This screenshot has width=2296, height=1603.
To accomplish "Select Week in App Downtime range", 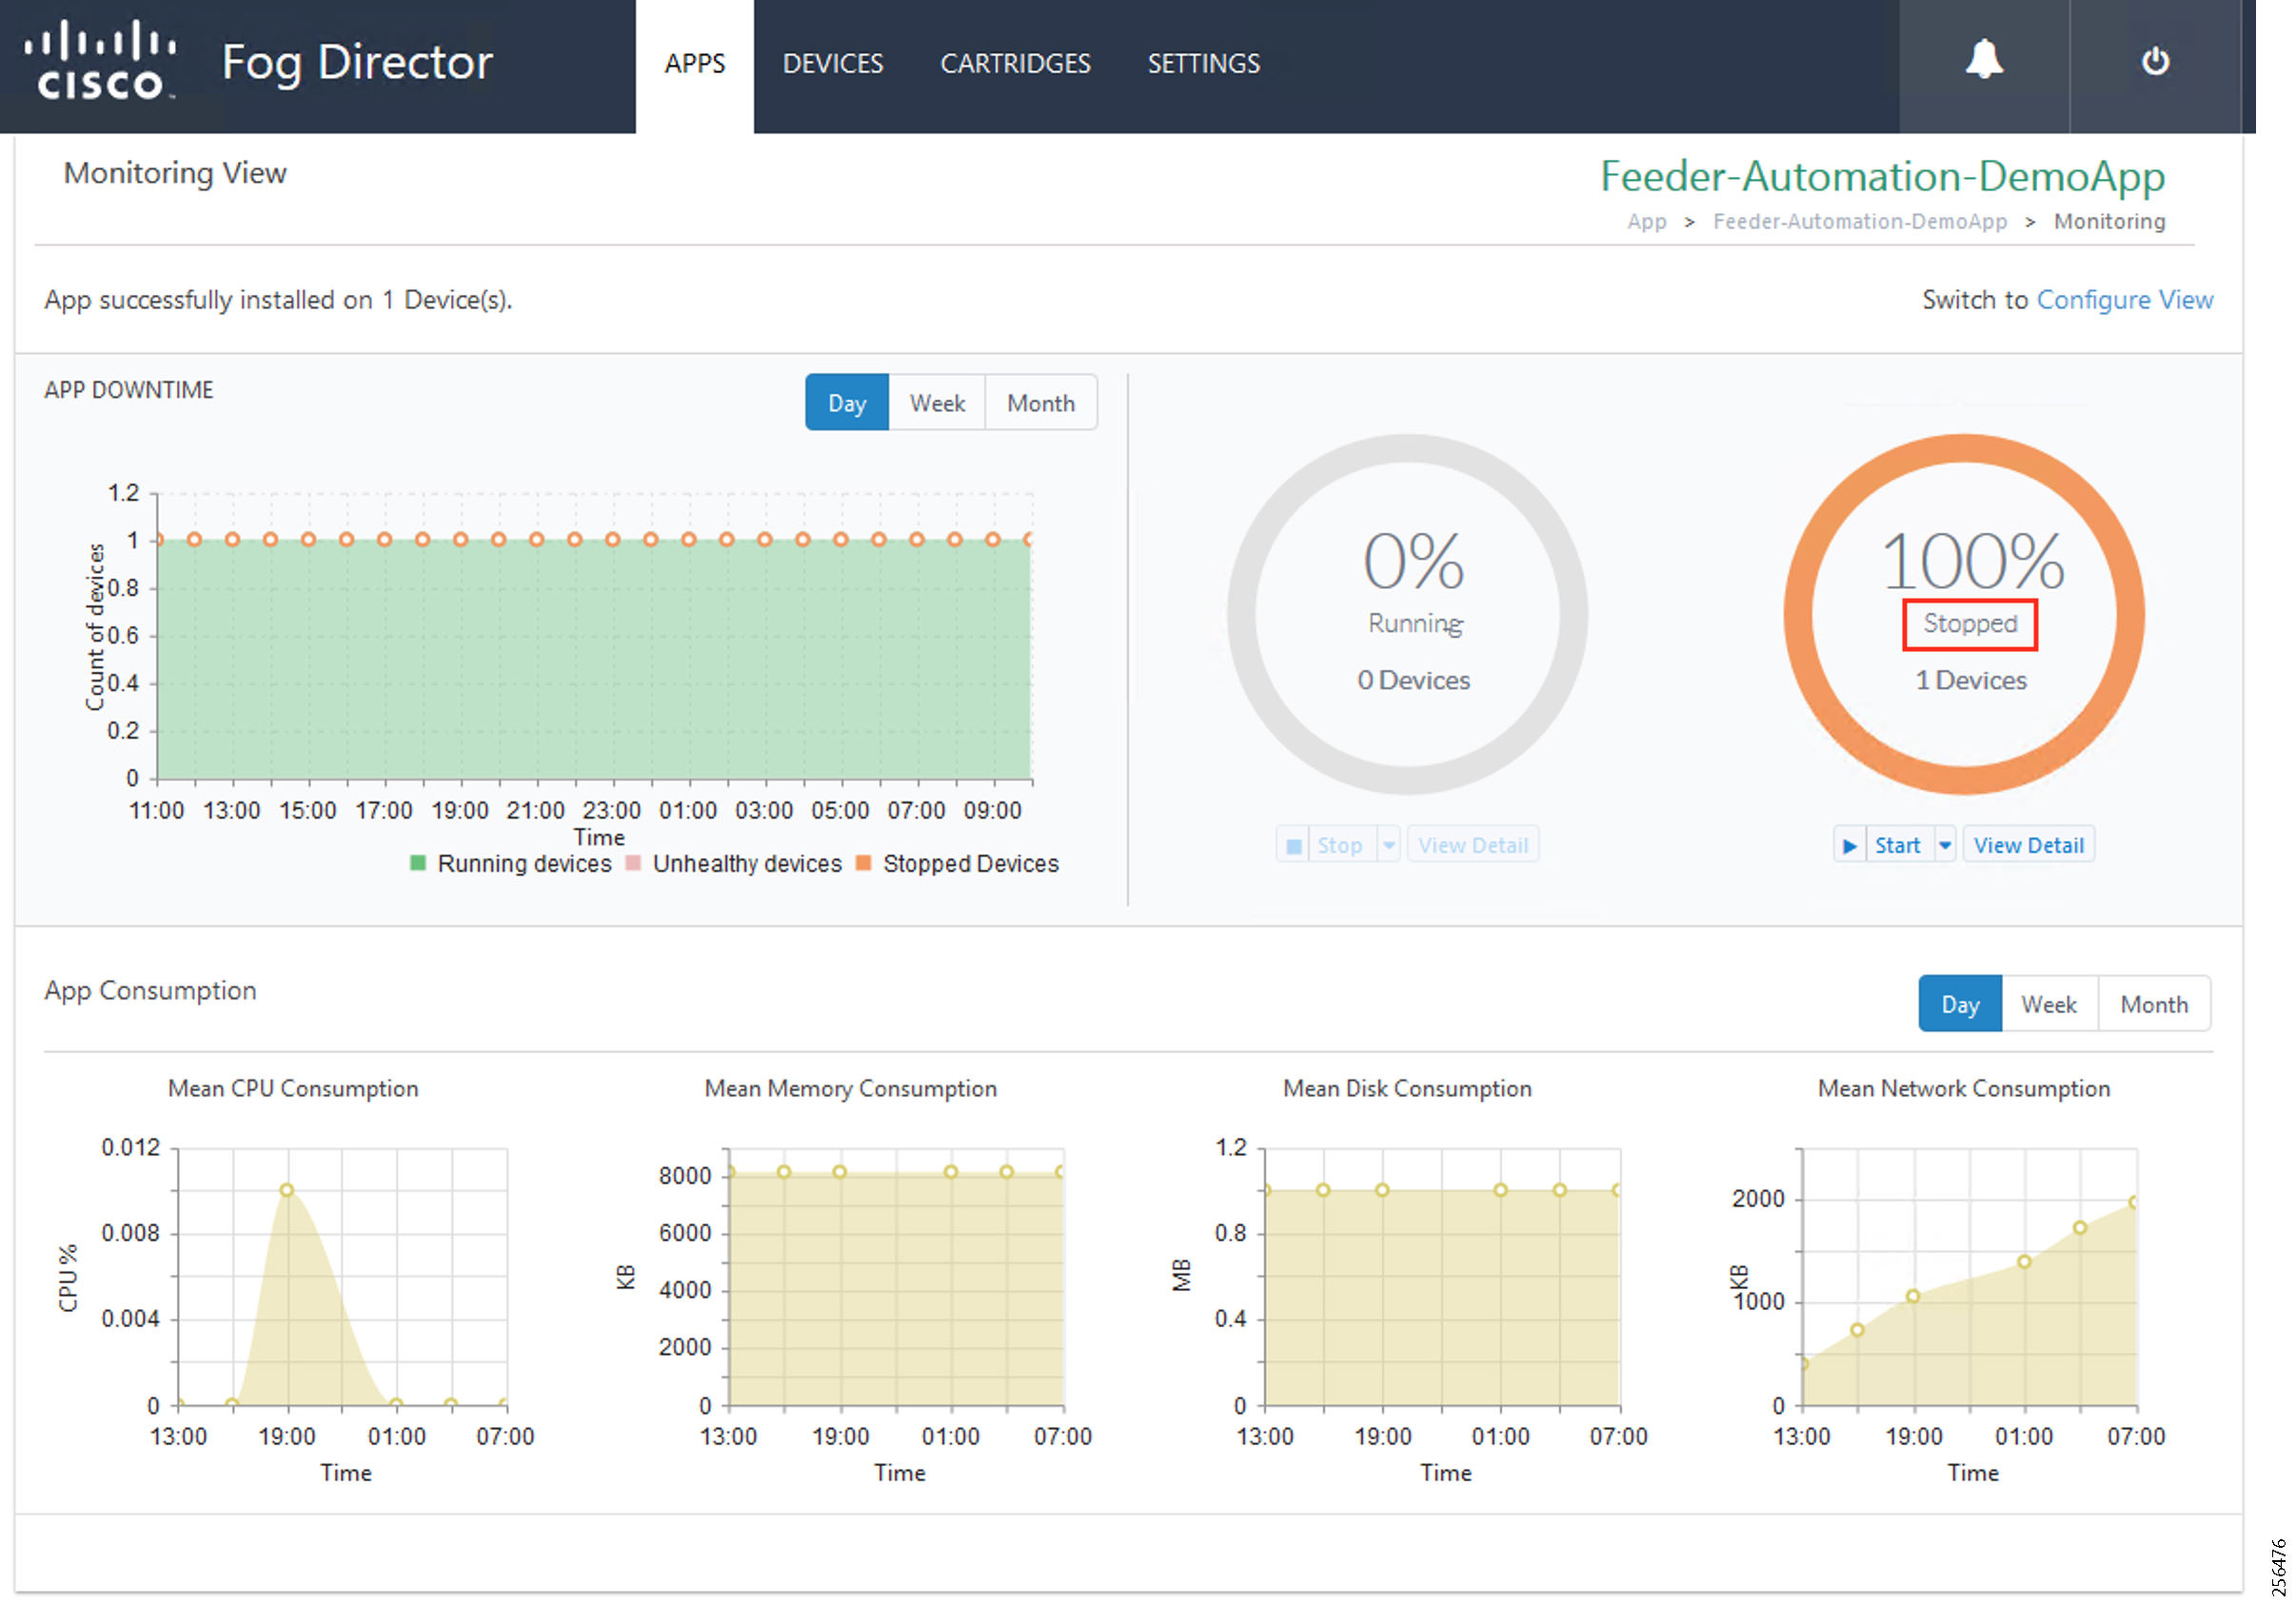I will tap(936, 403).
